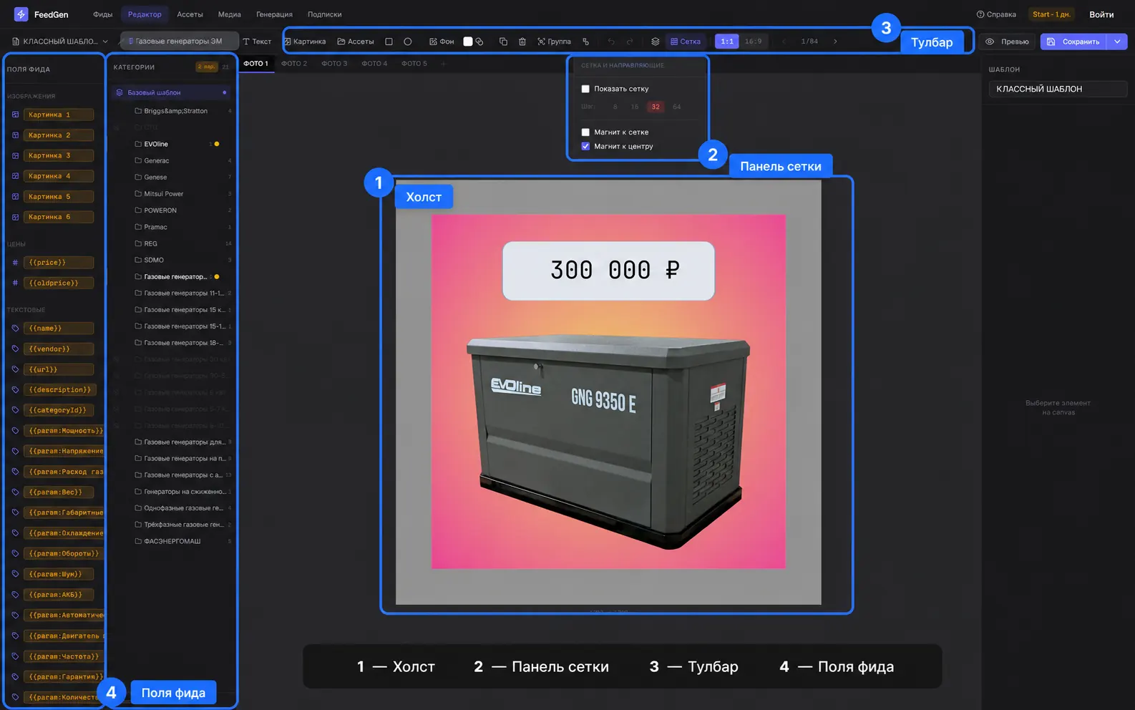
Task: Switch to ФОТО 4 tab
Action: click(x=374, y=64)
